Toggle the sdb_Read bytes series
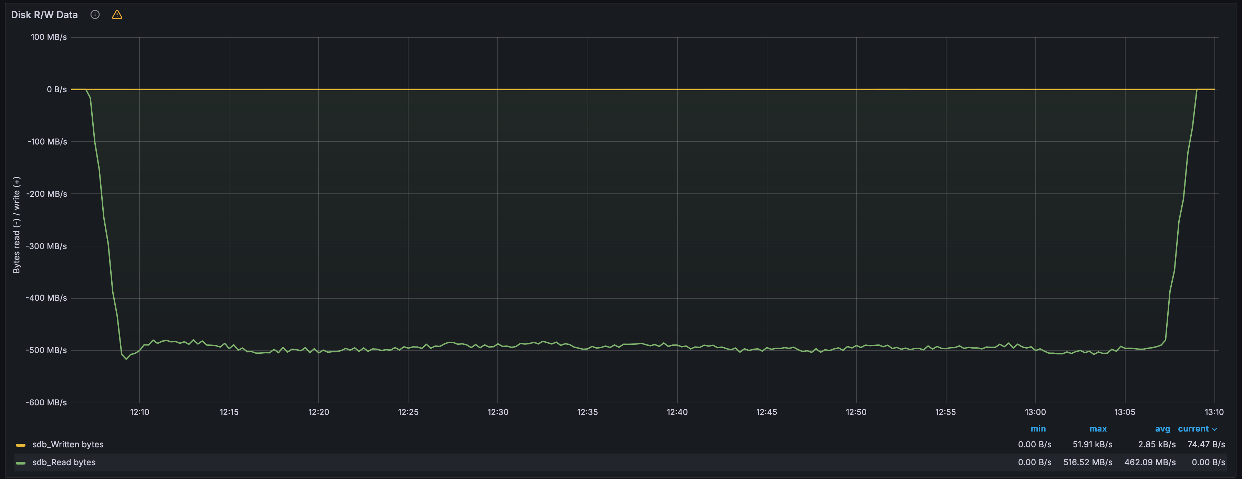The image size is (1242, 479). pyautogui.click(x=64, y=462)
